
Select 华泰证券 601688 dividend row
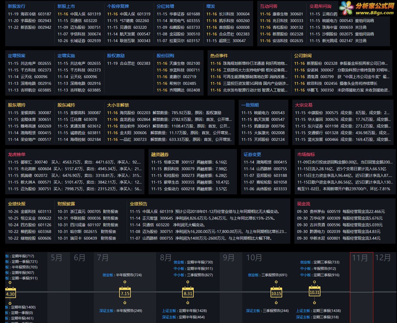[x=178, y=14]
